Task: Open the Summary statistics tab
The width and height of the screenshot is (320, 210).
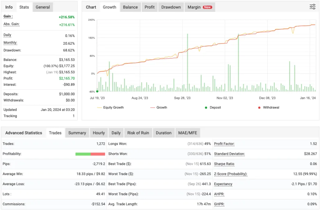Action: click(77, 133)
